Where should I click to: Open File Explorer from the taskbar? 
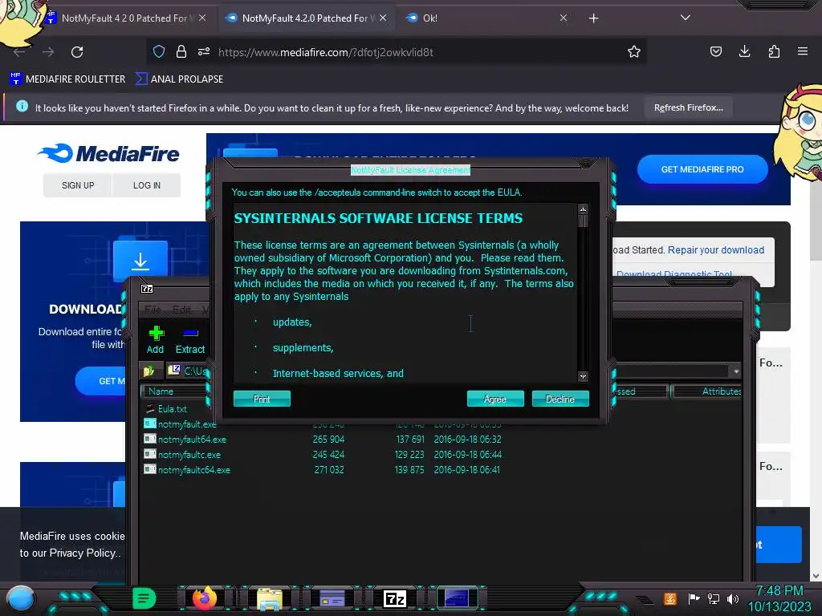[270, 598]
